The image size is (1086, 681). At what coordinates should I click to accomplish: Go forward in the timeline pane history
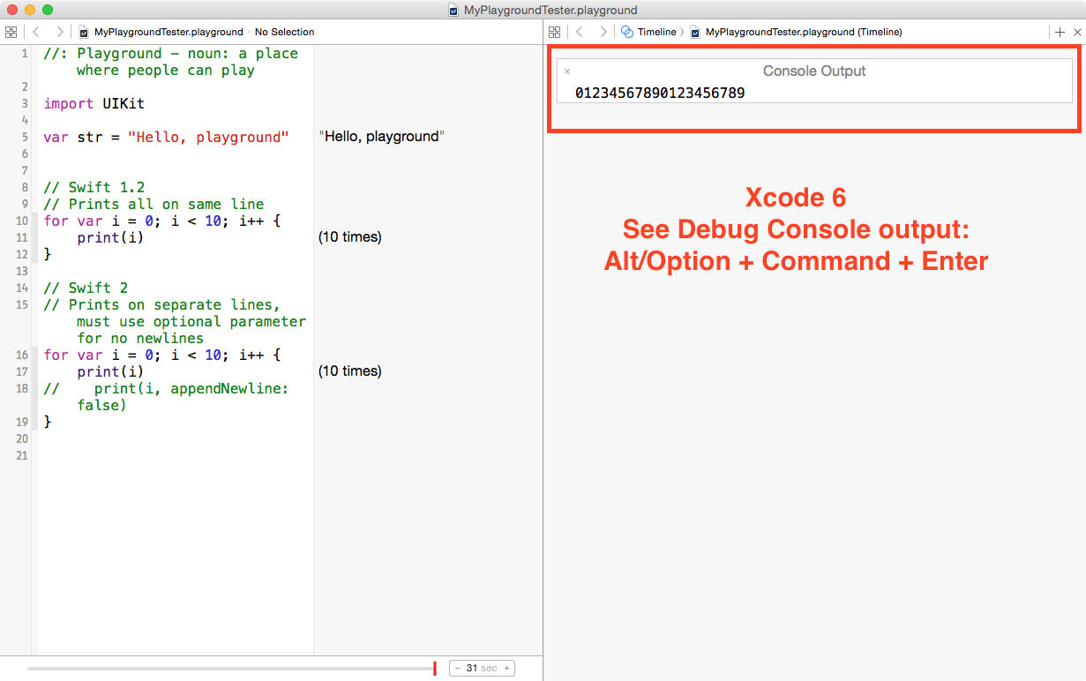(x=603, y=32)
